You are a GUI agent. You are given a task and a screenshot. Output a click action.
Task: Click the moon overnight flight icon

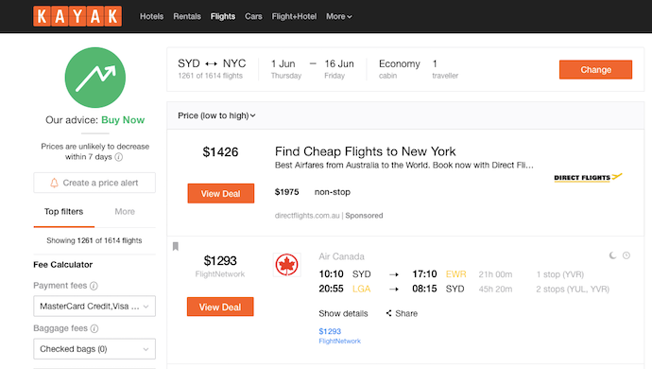(x=612, y=255)
